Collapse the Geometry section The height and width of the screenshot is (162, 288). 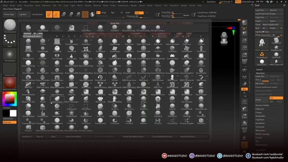(260, 73)
